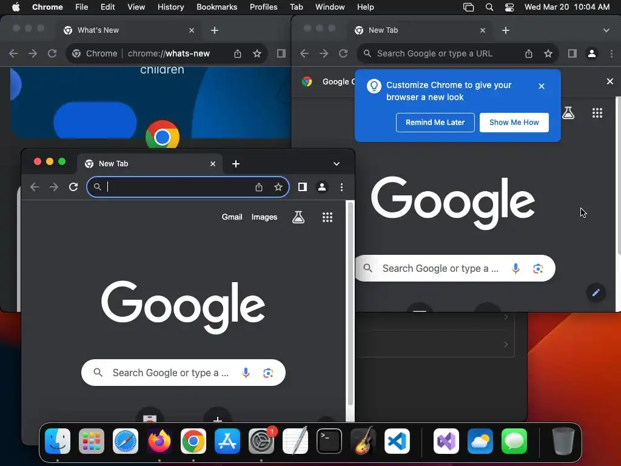The height and width of the screenshot is (466, 621).
Task: Open the profile icon in the front window
Action: [x=322, y=187]
